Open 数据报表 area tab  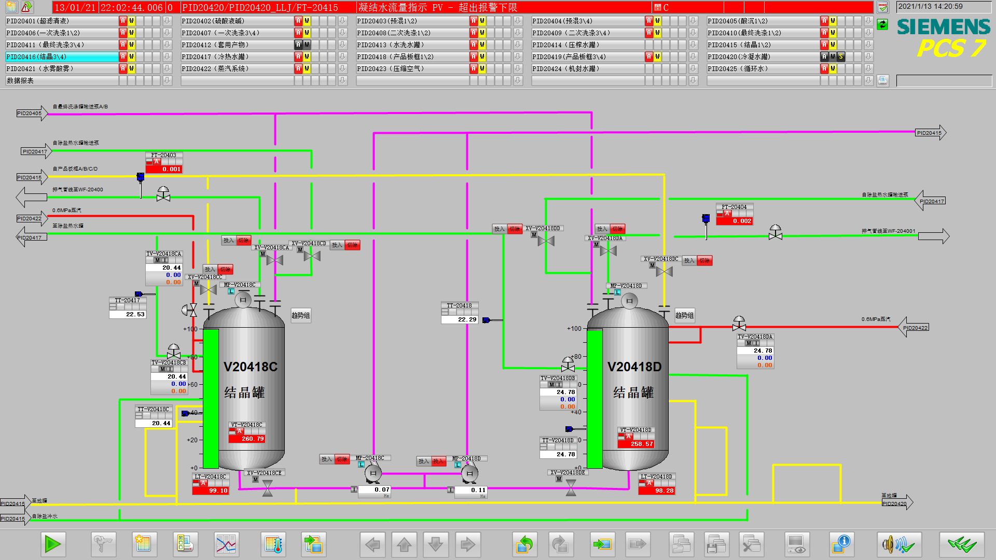tap(61, 80)
